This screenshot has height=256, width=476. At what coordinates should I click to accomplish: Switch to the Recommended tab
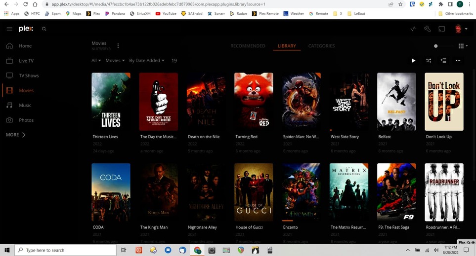pyautogui.click(x=248, y=46)
